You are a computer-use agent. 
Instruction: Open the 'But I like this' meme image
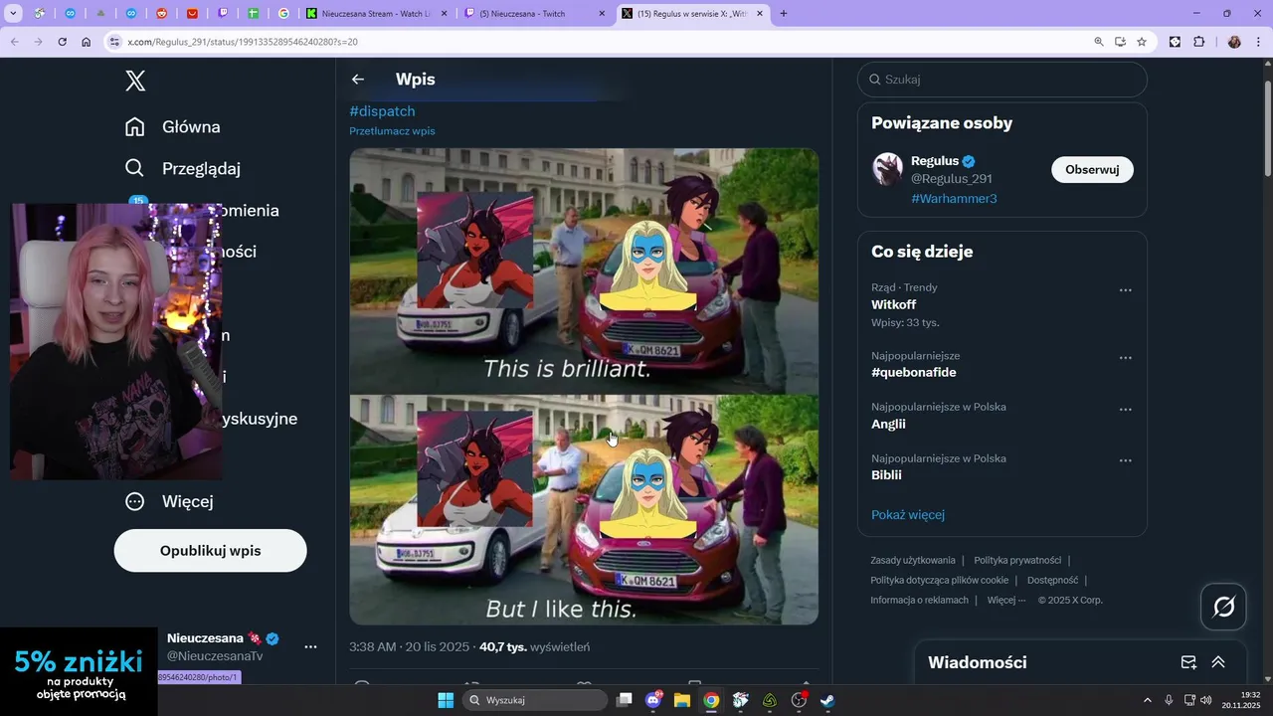584,510
